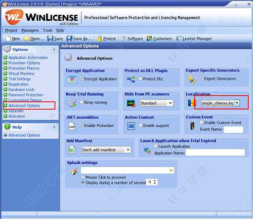Click the Protect padlock icon
This screenshot has width=253, height=219.
[x=100, y=39]
